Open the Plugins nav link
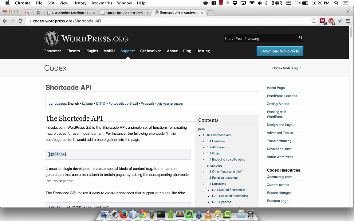Viewport: 354px width, 221px height. click(x=92, y=51)
